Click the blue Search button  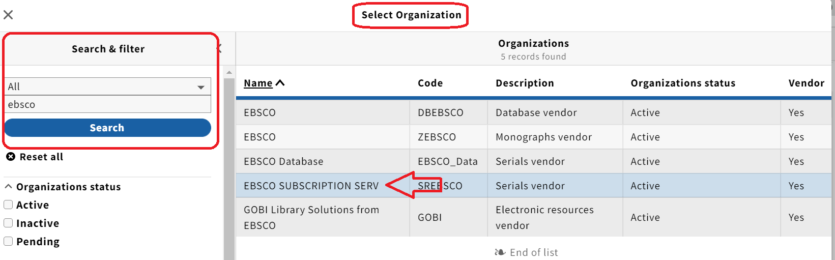[x=107, y=128]
